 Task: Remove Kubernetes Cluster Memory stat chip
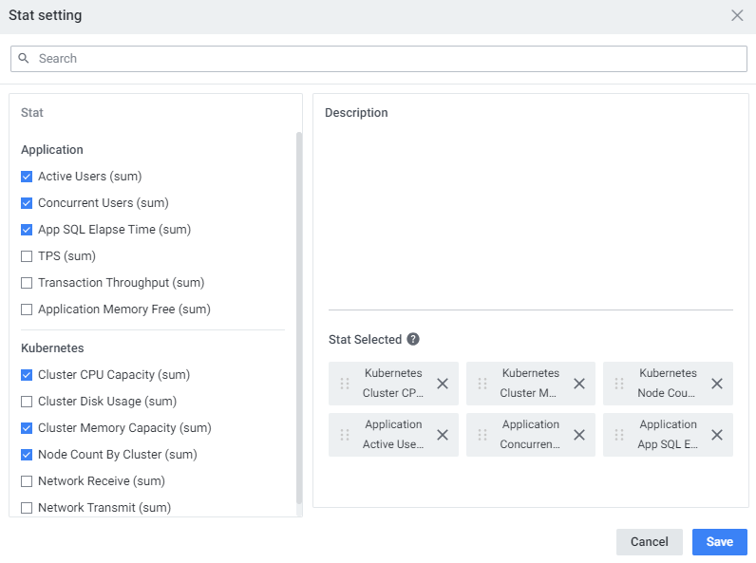(579, 384)
